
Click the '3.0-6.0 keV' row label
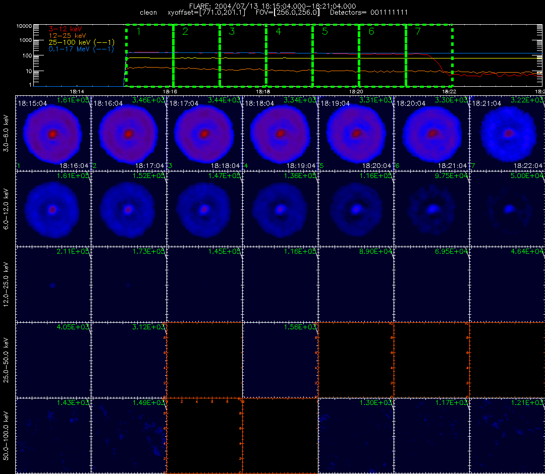[6, 134]
